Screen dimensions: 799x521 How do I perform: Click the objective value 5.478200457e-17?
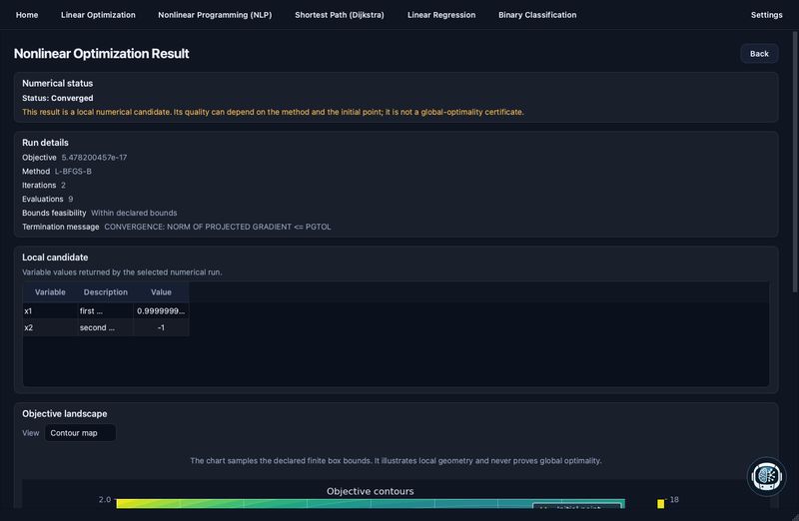pos(94,158)
